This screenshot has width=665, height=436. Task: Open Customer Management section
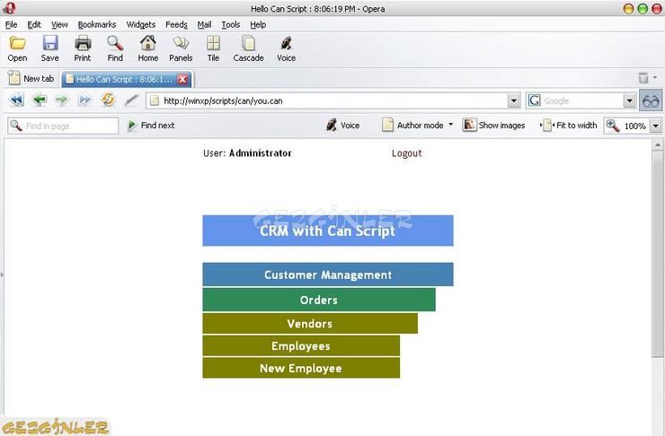pyautogui.click(x=328, y=275)
